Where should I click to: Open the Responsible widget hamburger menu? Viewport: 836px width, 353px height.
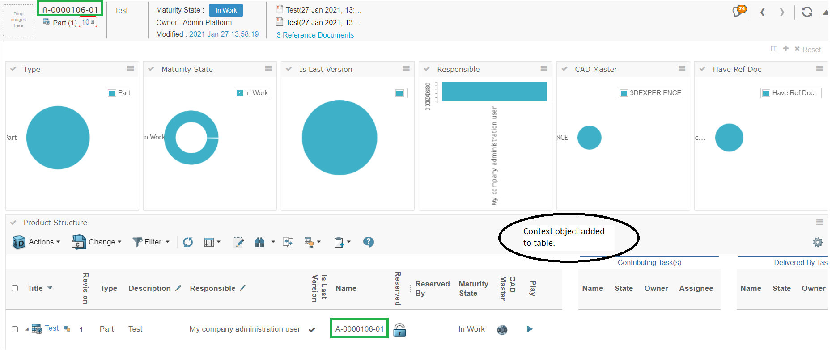point(544,69)
